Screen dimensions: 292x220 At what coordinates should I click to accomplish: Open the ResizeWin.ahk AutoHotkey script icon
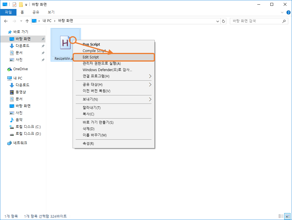coord(66,42)
